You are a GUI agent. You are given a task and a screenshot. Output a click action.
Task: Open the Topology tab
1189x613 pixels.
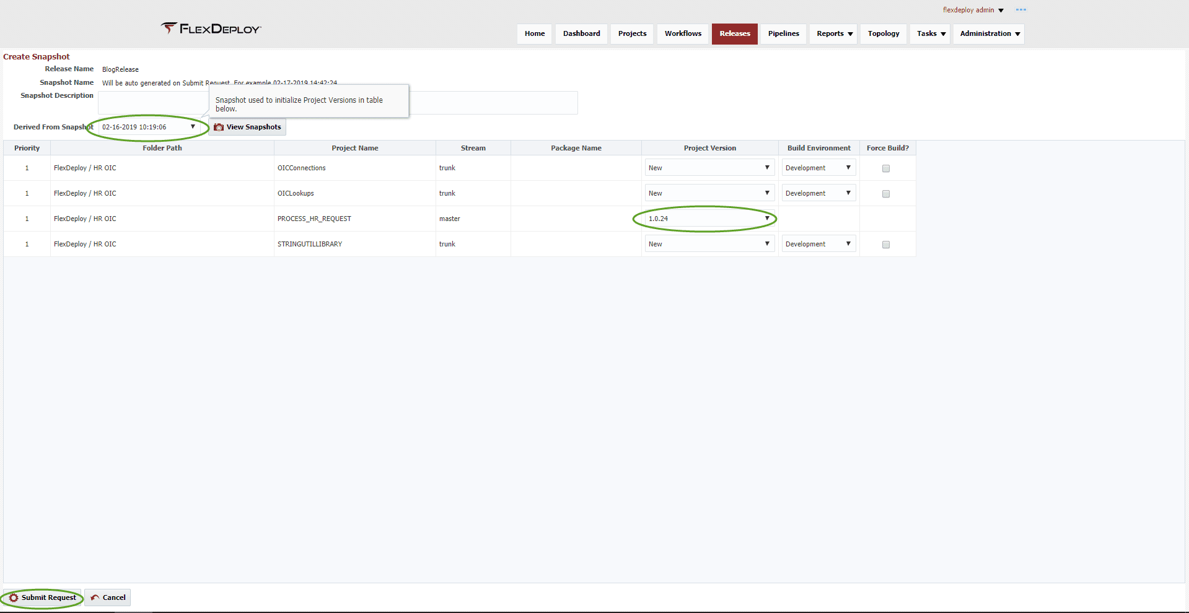click(x=884, y=33)
